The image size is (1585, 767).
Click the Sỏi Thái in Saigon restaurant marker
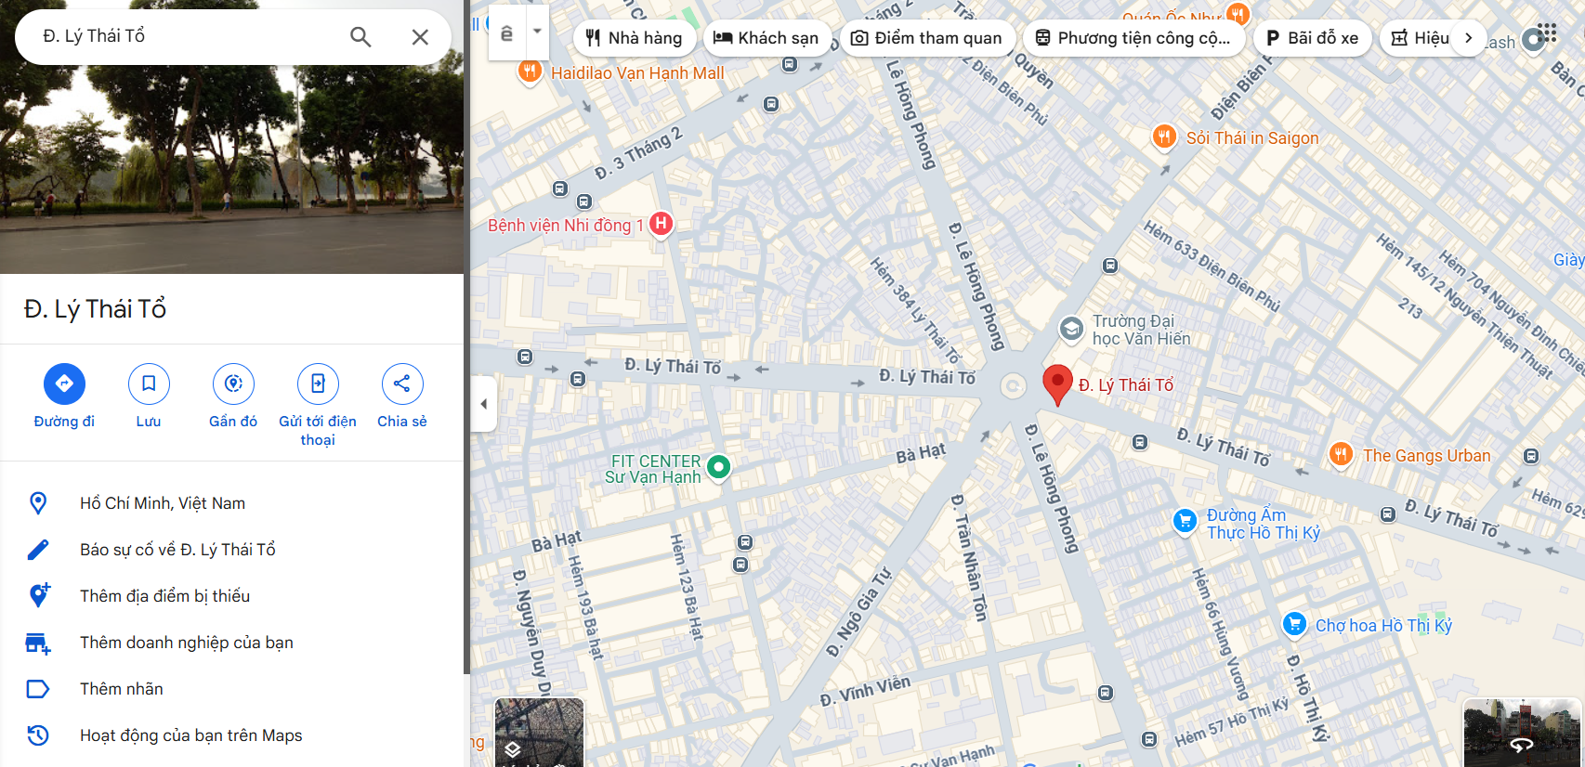click(1164, 136)
